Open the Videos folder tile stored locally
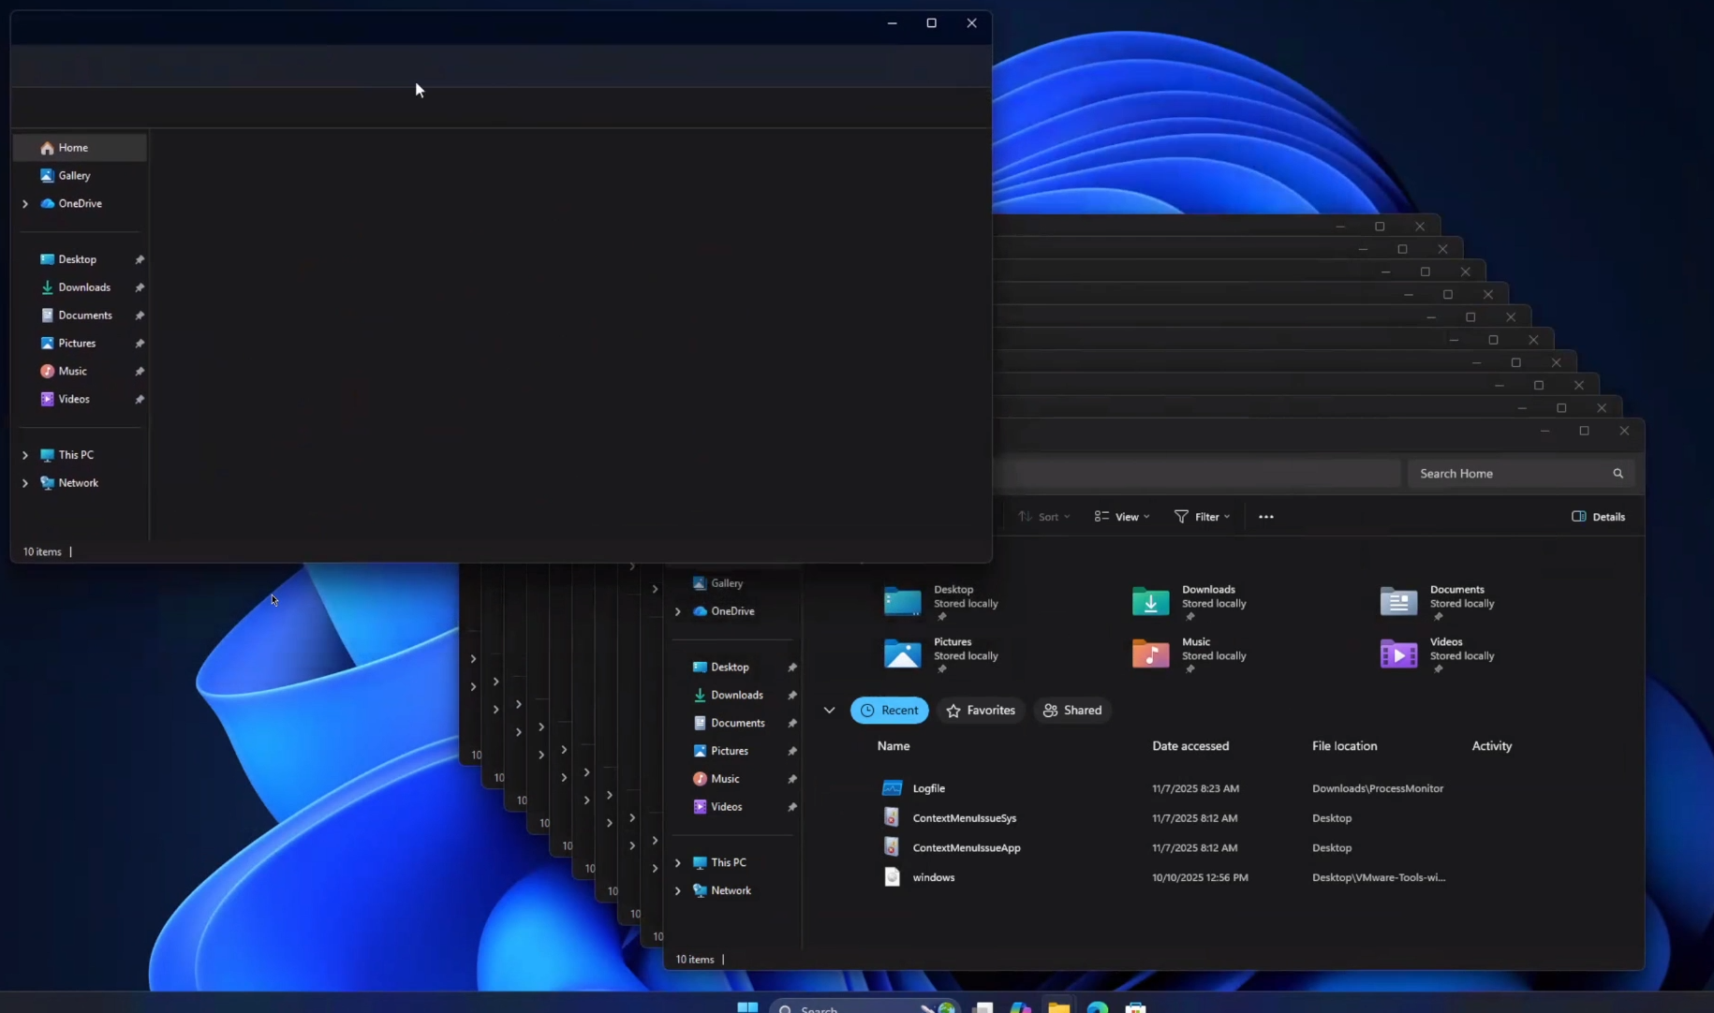This screenshot has width=1714, height=1013. (x=1398, y=653)
